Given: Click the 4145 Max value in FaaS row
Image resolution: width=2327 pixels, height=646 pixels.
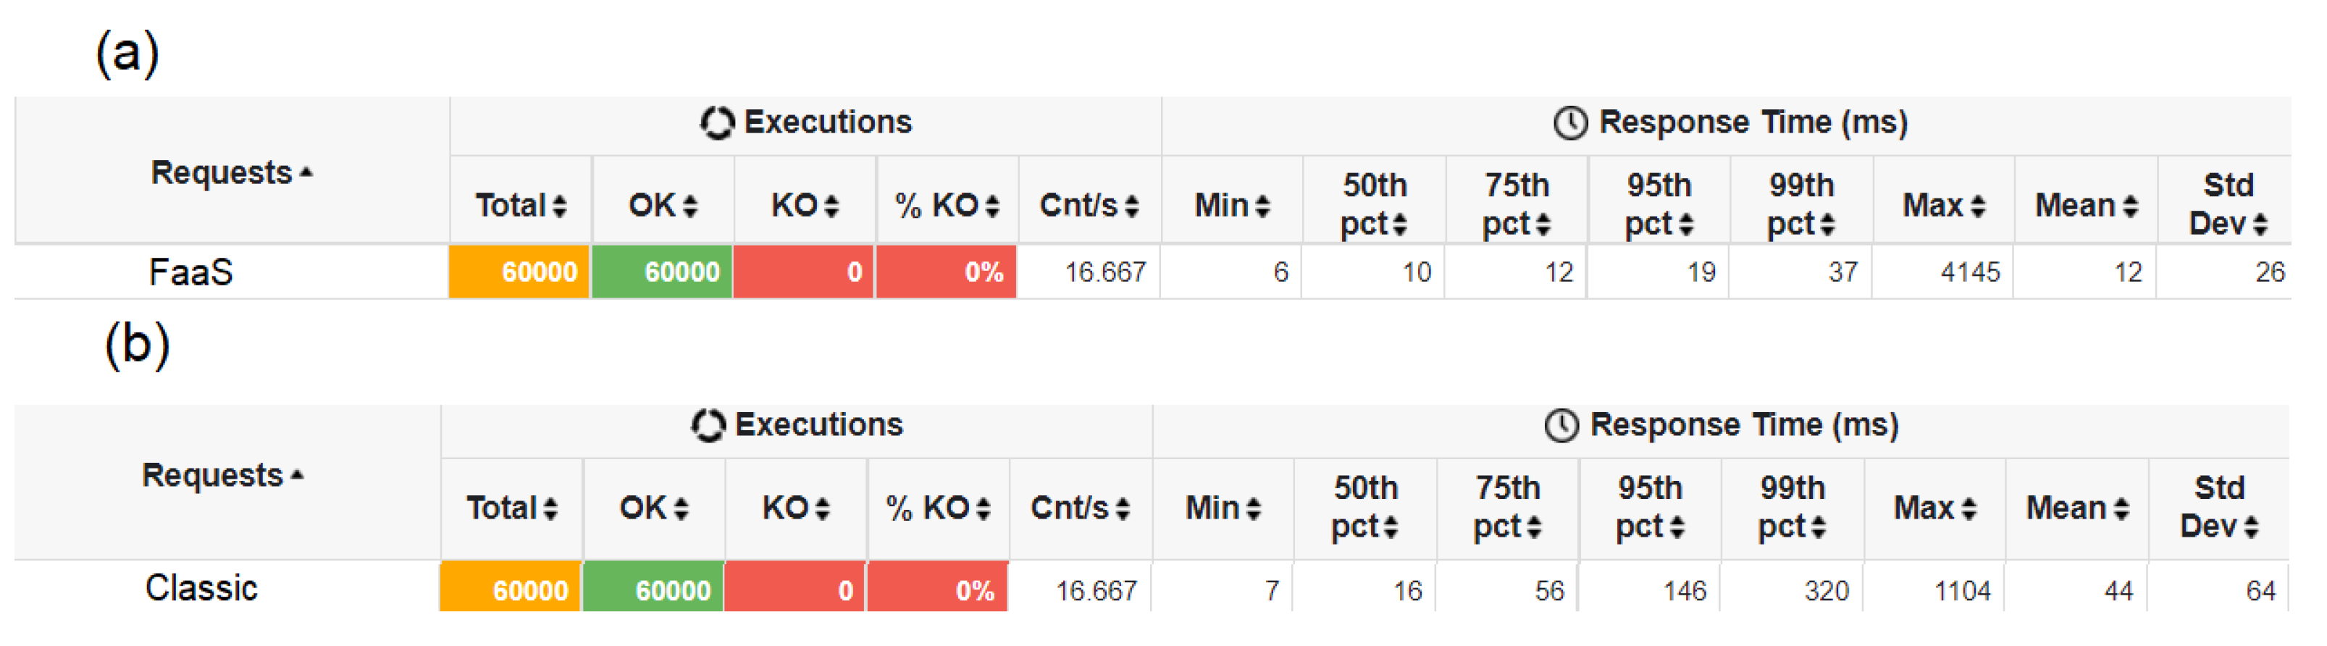Looking at the screenshot, I should pyautogui.click(x=1969, y=272).
